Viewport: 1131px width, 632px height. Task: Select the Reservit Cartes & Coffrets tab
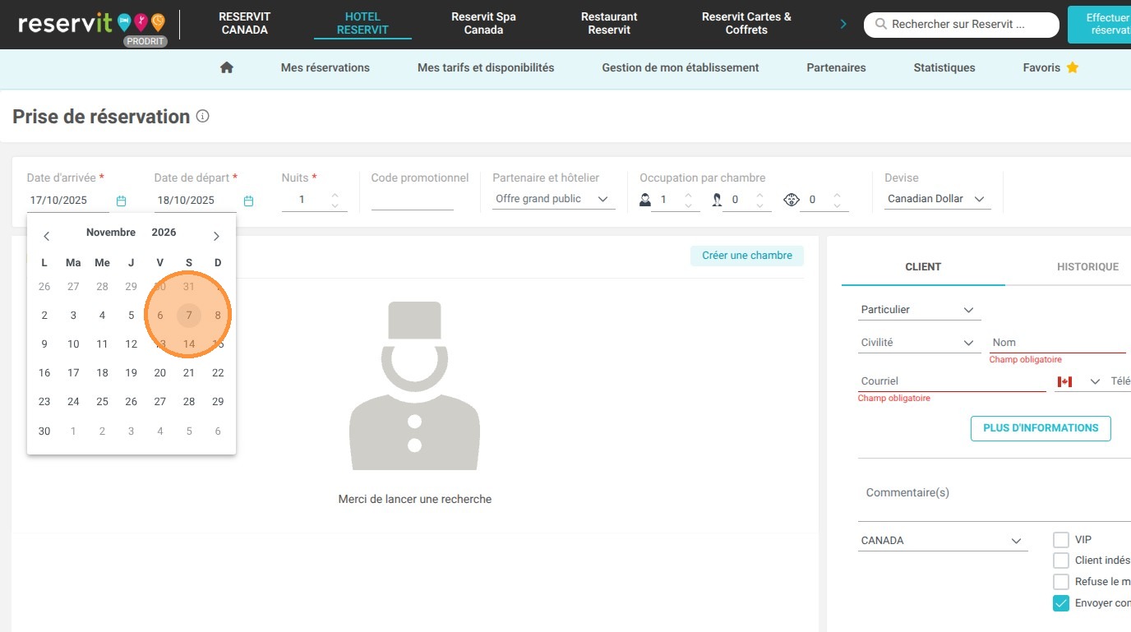click(x=746, y=23)
